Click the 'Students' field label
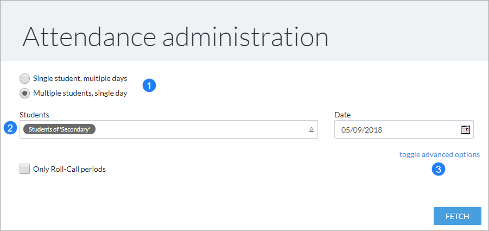 [34, 115]
